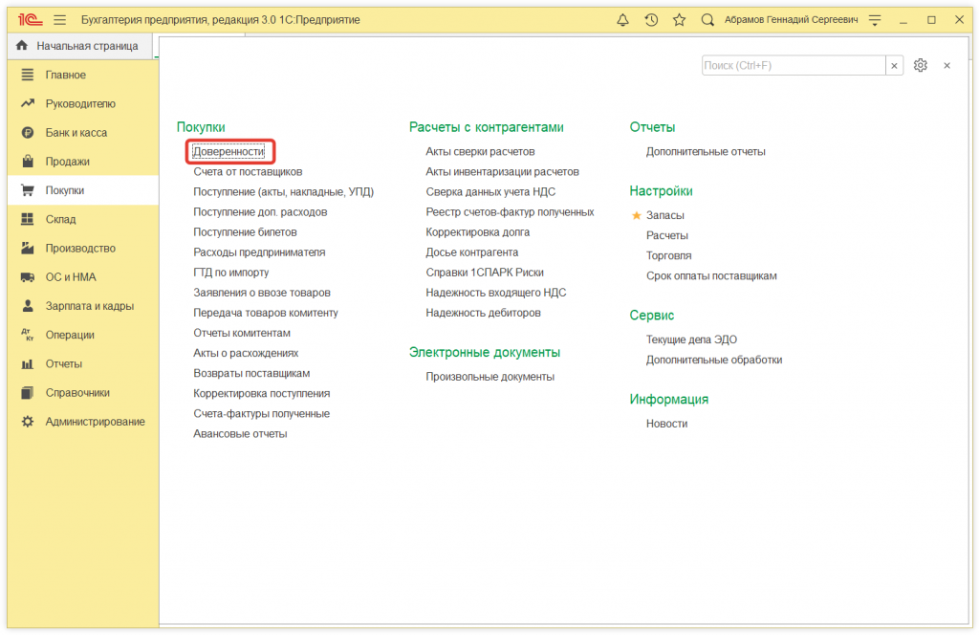Viewport: 979px width, 635px height.
Task: Expand the hamburger menu next to 1С logo
Action: (x=59, y=18)
